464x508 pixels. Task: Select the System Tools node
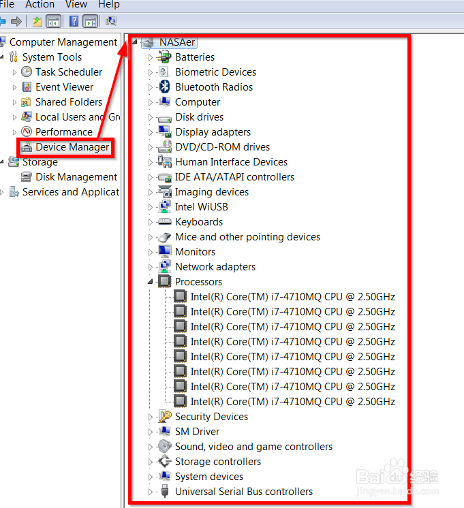(x=52, y=57)
